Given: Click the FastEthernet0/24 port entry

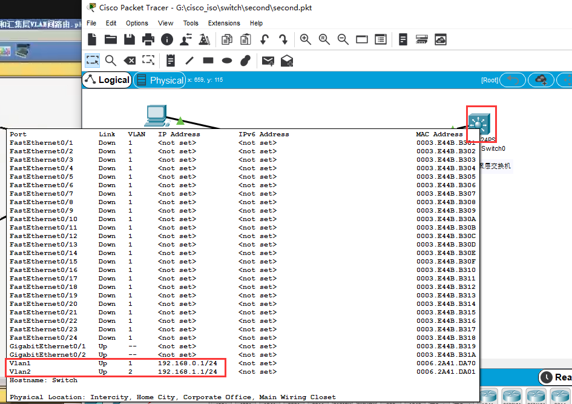Looking at the screenshot, I should [44, 337].
